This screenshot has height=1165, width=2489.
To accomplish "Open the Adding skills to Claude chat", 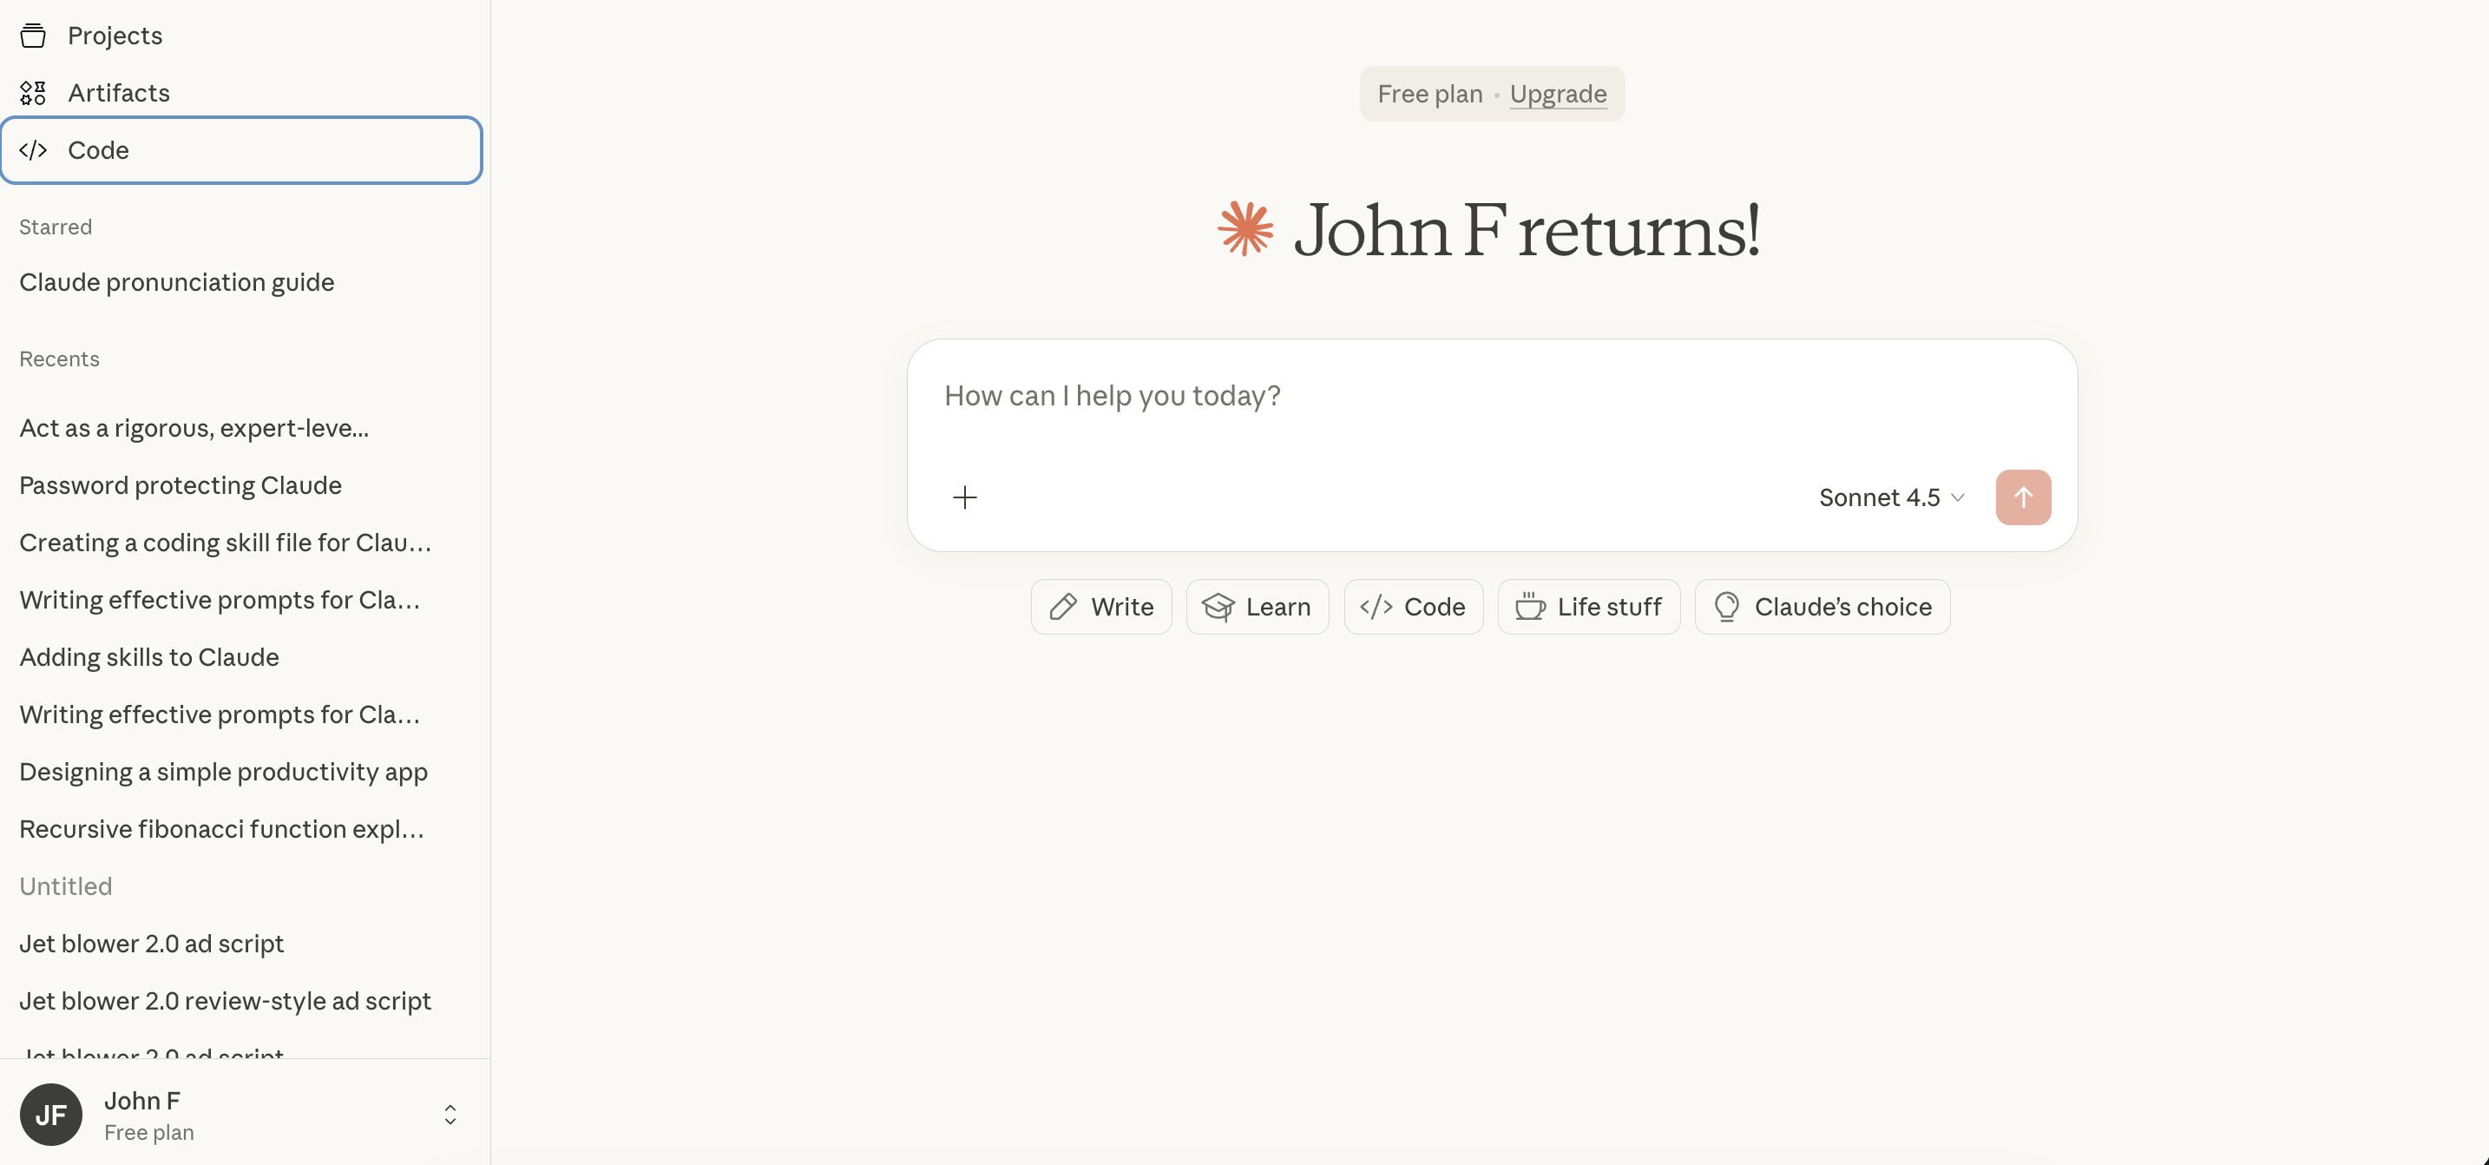I will click(148, 657).
